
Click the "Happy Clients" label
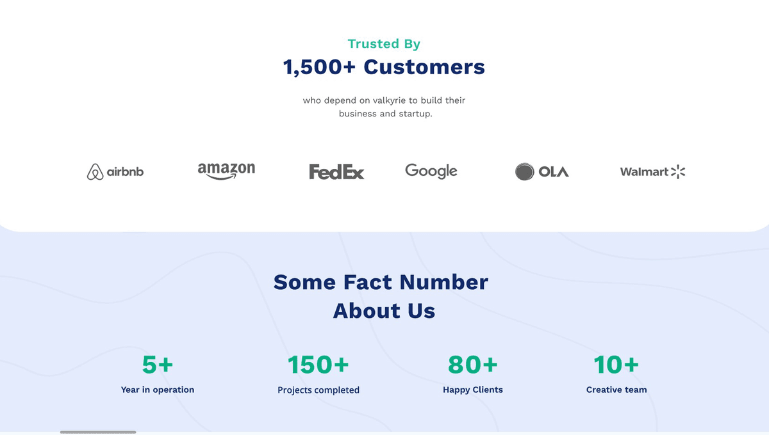tap(473, 390)
